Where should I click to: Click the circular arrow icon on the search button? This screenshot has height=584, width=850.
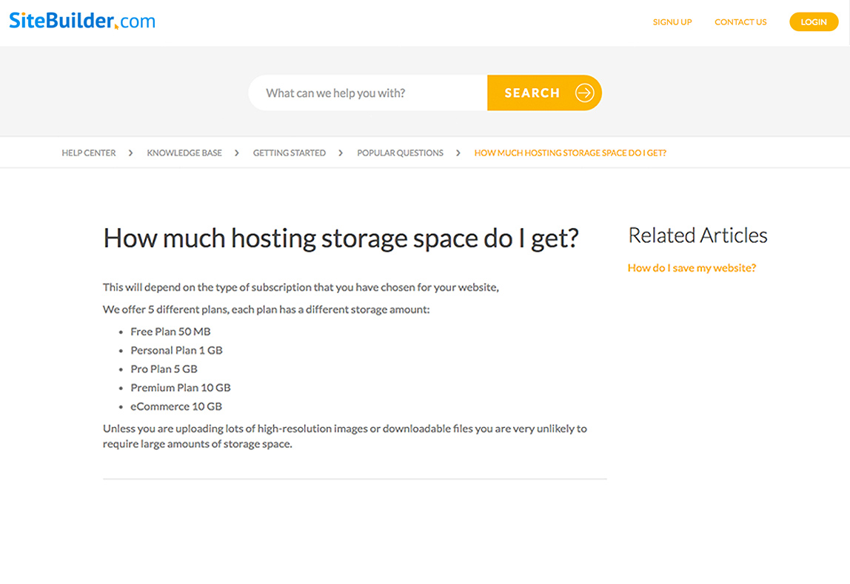(x=585, y=93)
